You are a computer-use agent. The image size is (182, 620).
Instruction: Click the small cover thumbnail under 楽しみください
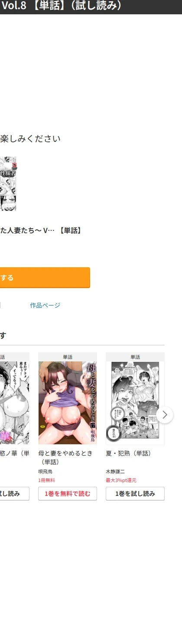[8, 184]
